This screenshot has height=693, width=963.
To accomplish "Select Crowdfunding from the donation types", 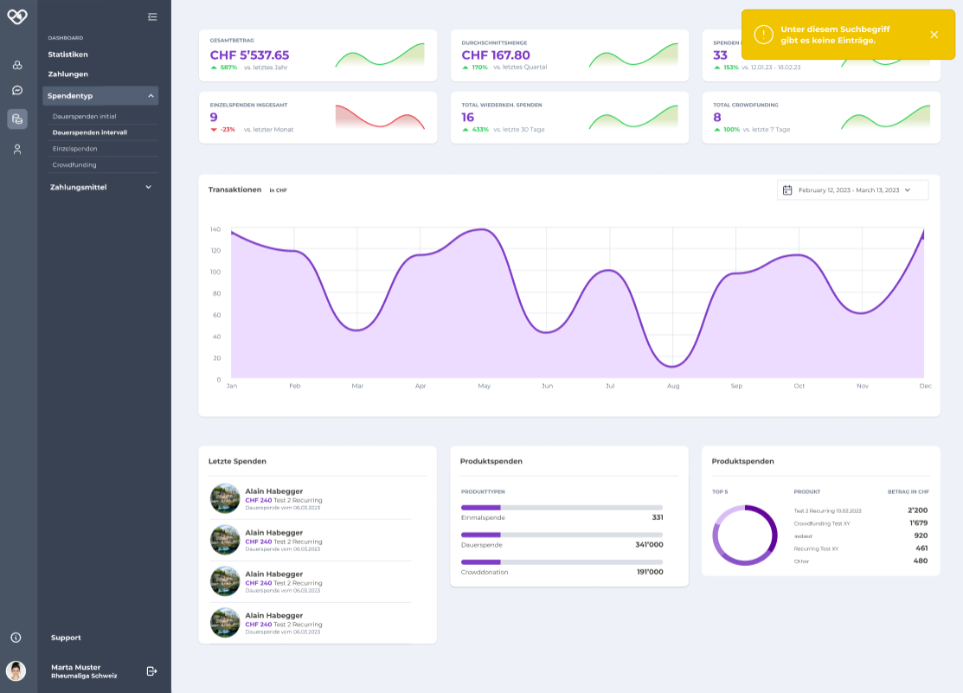I will 74,164.
